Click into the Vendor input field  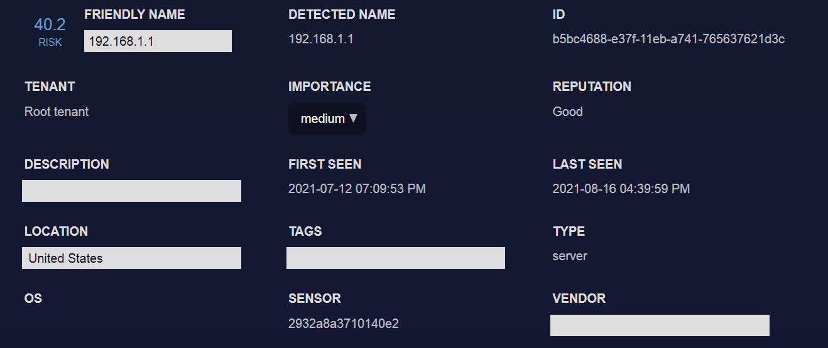tap(660, 325)
